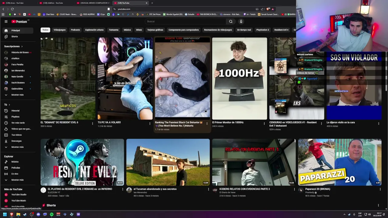388x218 pixels.
Task: Open El Diario de Vane channel link
Action: click(x=227, y=193)
